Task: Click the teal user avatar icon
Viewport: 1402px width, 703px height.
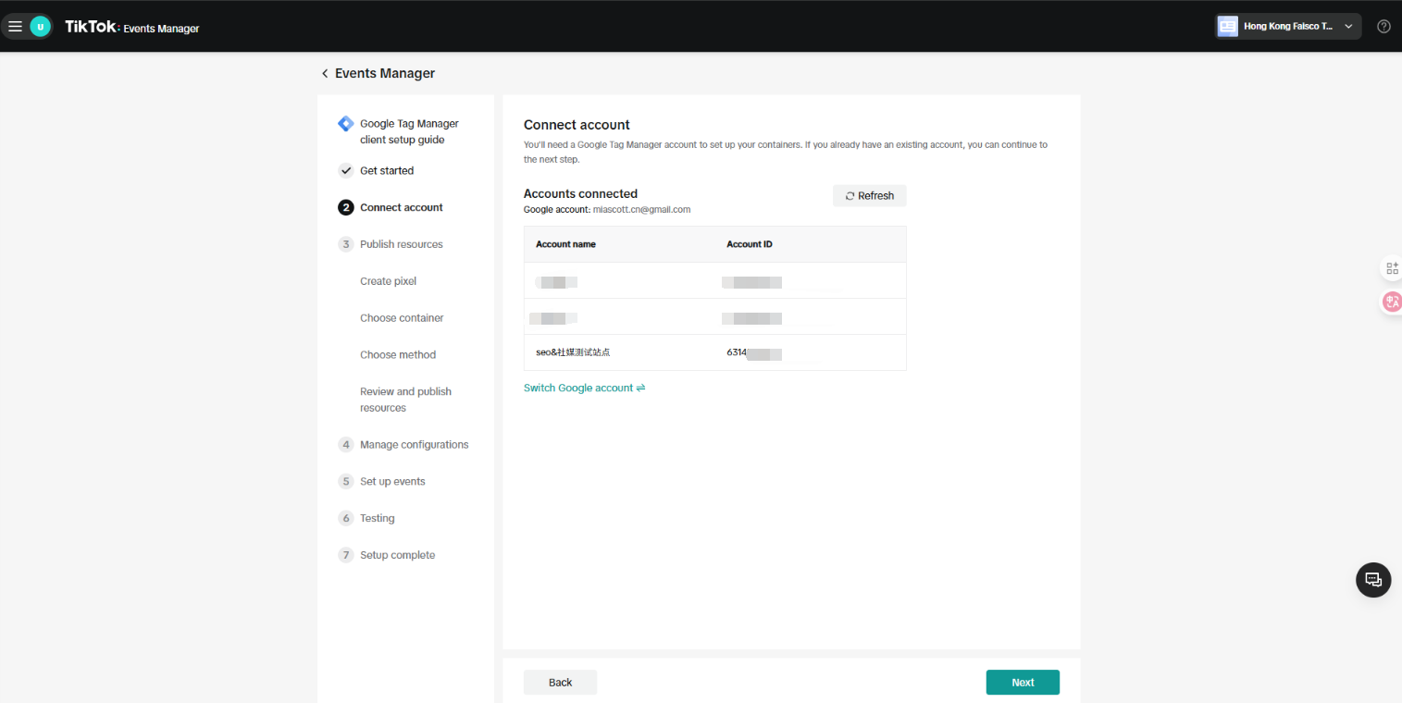Action: coord(40,27)
